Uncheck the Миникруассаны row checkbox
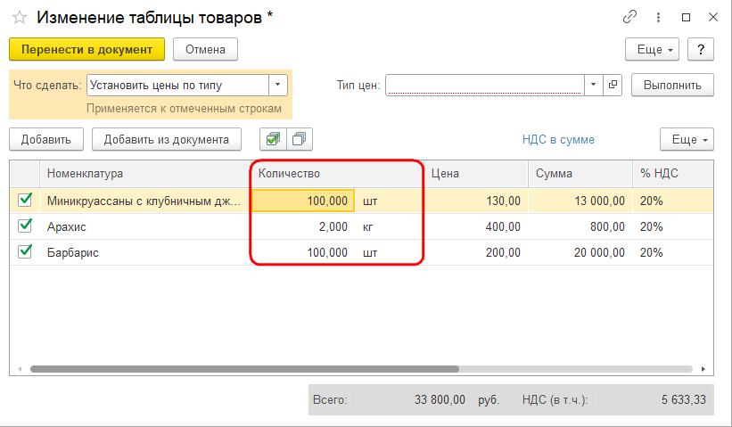 coord(25,201)
